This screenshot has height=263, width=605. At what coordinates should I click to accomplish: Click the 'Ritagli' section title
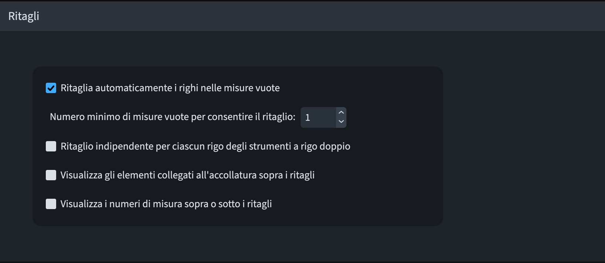point(24,16)
